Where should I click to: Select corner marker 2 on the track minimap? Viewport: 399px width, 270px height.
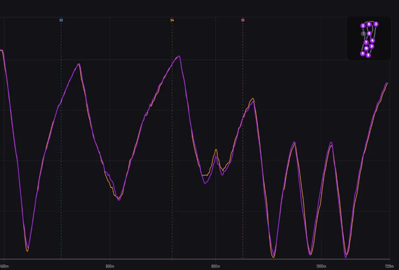tap(363, 26)
